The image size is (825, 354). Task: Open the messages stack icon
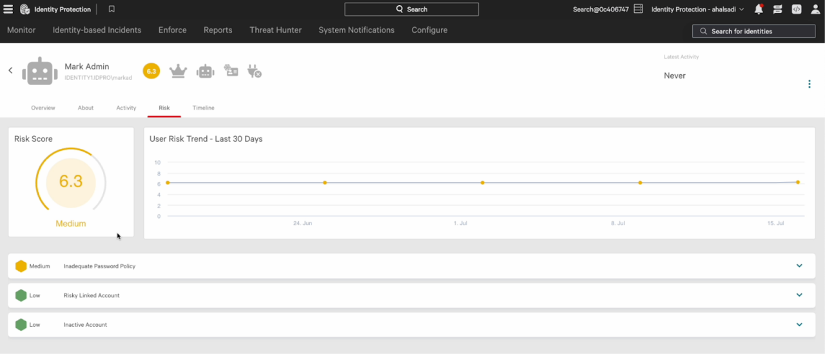click(778, 9)
